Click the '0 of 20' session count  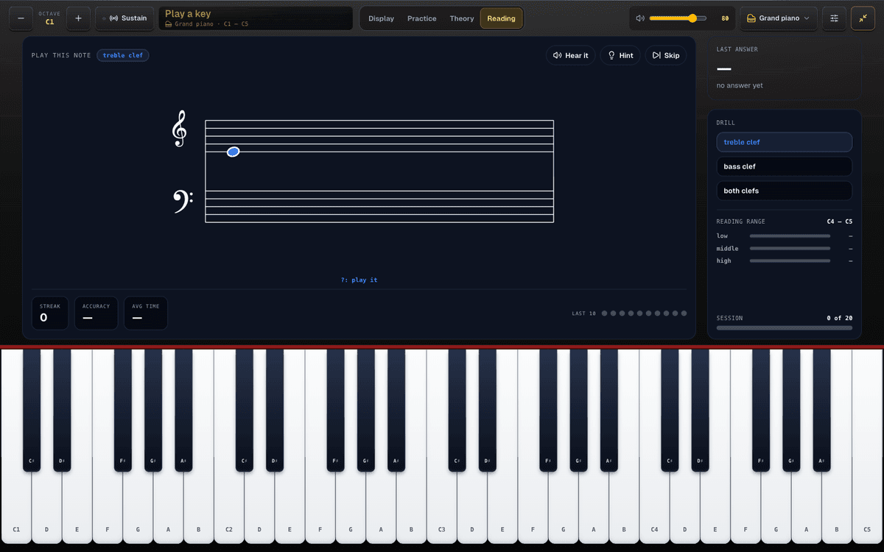pos(839,318)
